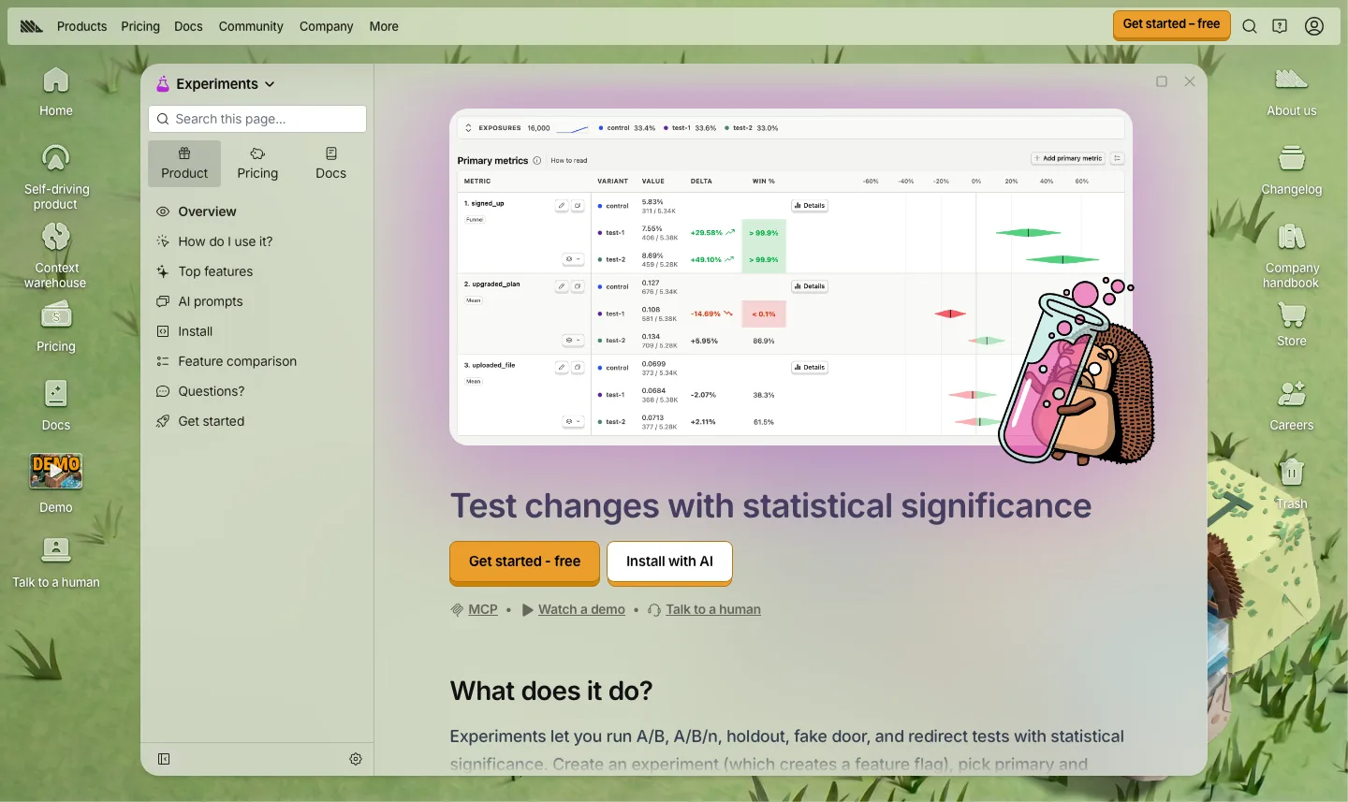Click the search magnifier in top bar
1348x802 pixels.
[1250, 26]
